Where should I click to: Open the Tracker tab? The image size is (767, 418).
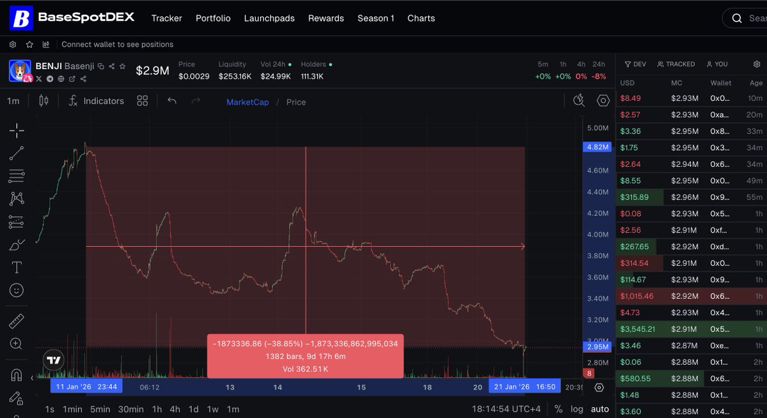point(167,19)
